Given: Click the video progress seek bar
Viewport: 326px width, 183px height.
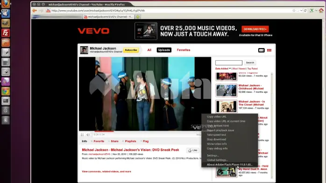Looking at the screenshot, I should click(145, 131).
